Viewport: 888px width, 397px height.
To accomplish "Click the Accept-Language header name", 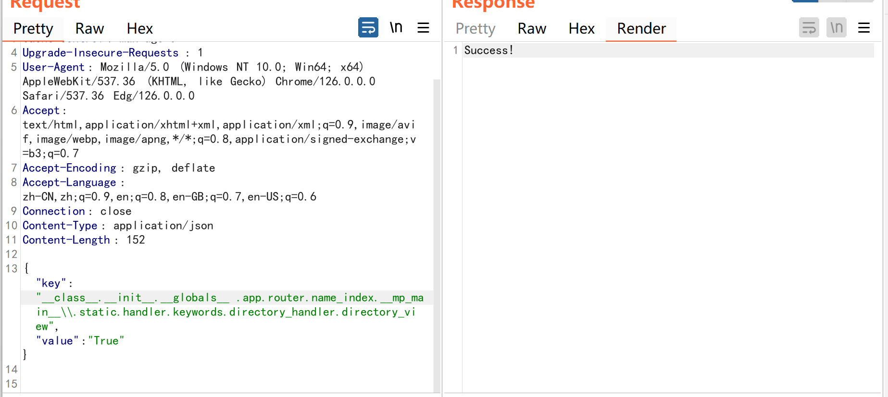I will coord(69,182).
